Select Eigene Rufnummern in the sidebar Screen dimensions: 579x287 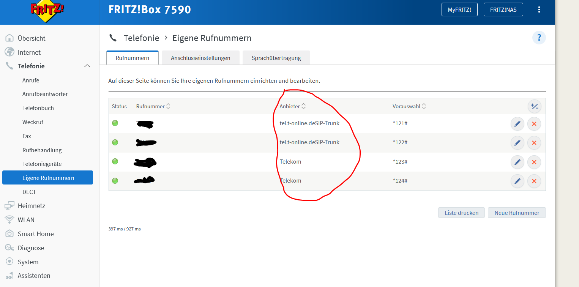click(x=47, y=177)
